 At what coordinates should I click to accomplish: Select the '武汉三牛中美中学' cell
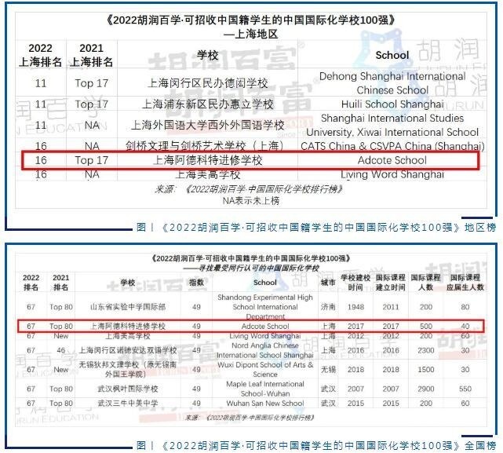coord(128,404)
